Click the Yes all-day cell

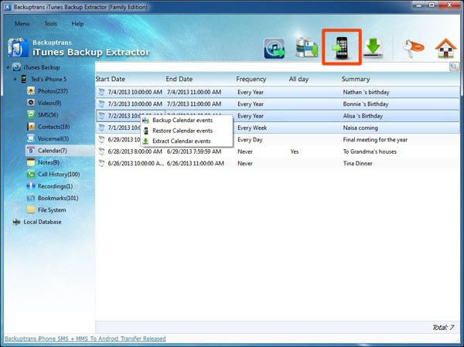click(x=295, y=151)
